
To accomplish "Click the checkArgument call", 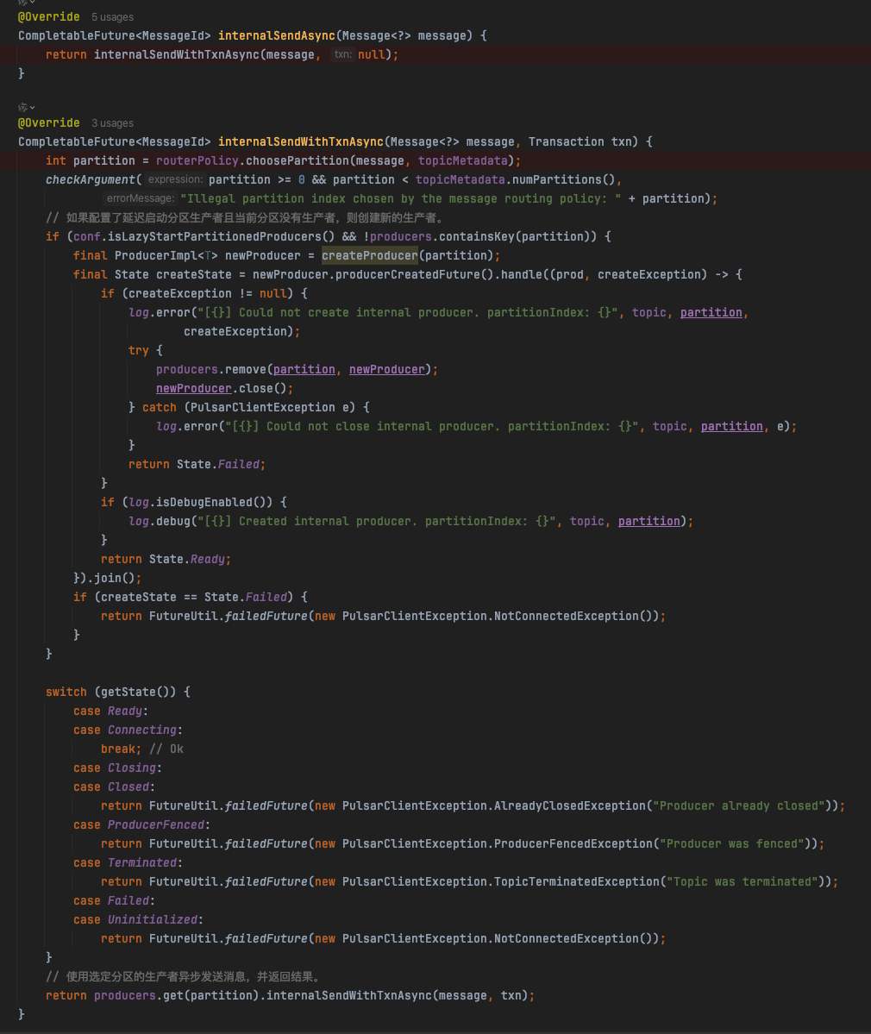I will (91, 180).
